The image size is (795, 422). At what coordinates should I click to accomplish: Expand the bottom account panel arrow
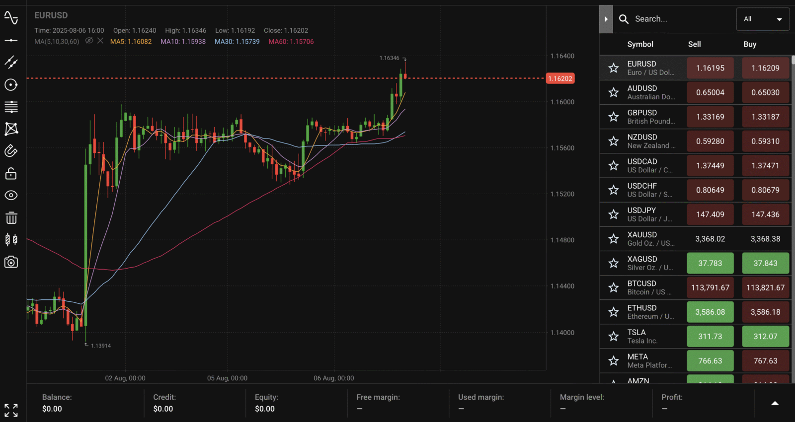point(775,403)
